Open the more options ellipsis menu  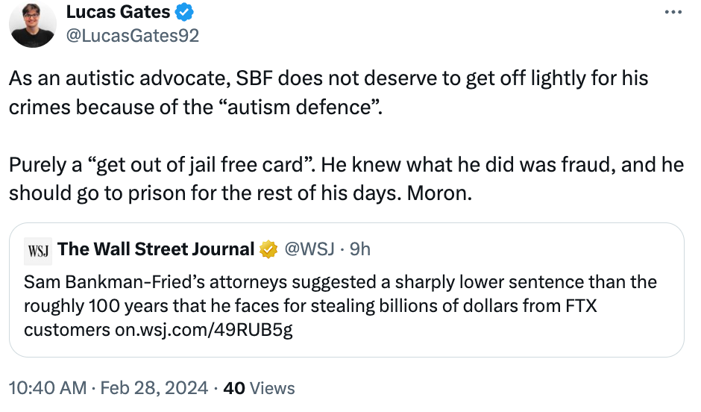coord(673,12)
